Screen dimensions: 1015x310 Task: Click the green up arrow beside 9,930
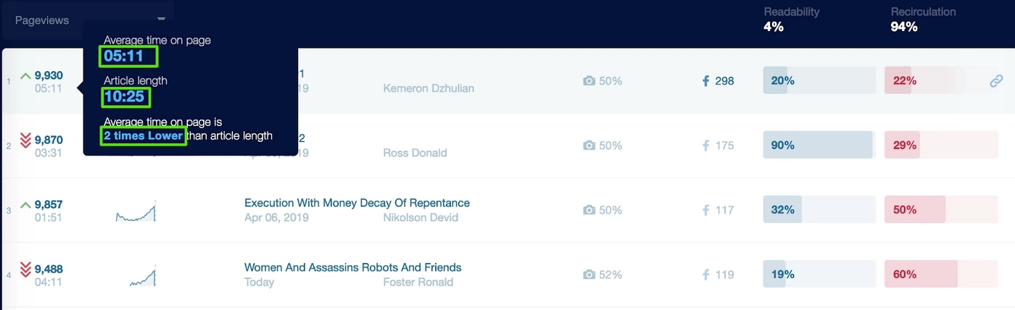[25, 75]
